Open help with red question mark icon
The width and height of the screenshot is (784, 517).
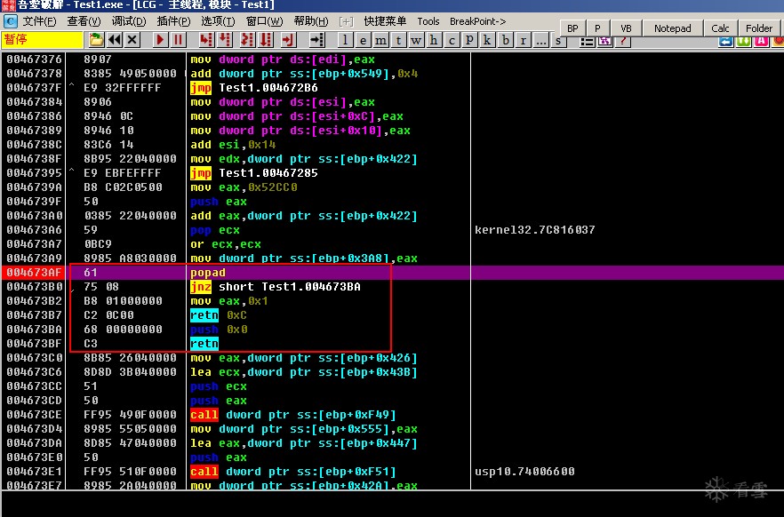[x=623, y=42]
